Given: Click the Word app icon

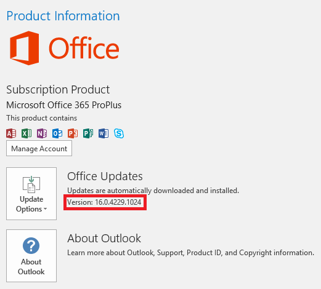Looking at the screenshot, I should [x=104, y=133].
